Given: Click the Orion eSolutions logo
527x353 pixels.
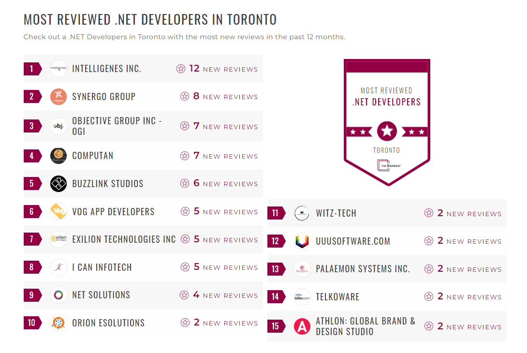Looking at the screenshot, I should coord(58,323).
